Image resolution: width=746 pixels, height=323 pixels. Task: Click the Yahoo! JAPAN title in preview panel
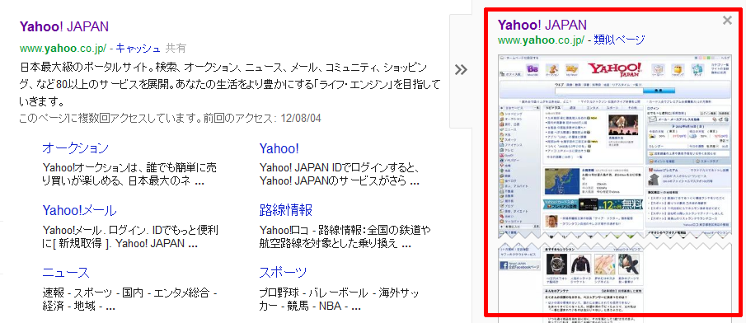542,25
